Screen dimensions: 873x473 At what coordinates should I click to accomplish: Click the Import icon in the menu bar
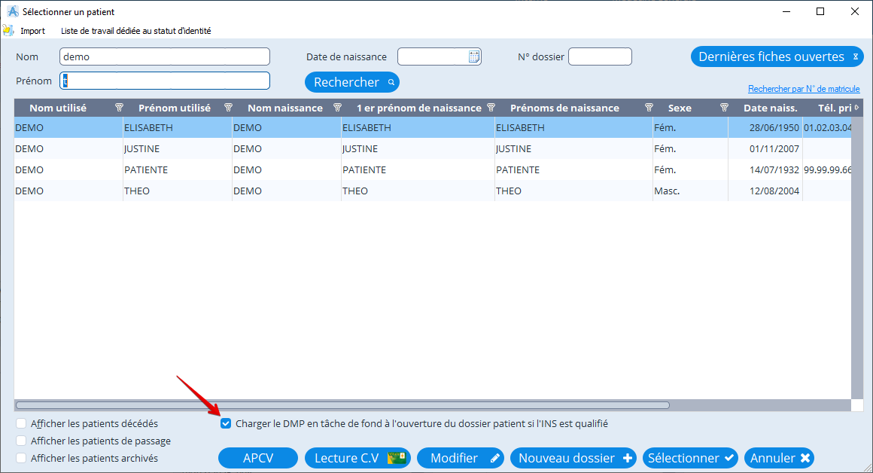tap(9, 31)
